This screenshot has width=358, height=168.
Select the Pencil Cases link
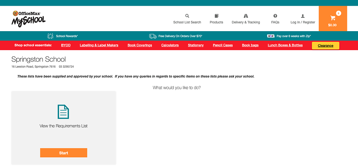(x=223, y=45)
